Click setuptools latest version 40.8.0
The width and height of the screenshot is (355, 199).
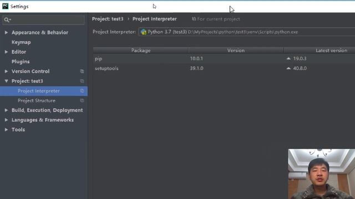(300, 69)
